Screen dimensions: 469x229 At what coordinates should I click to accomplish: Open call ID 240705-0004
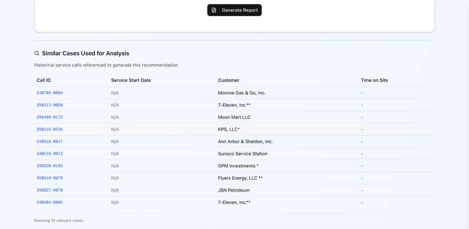coord(49,93)
